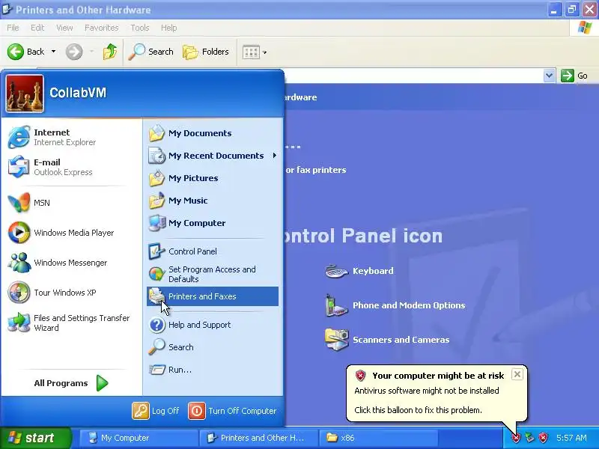Click the network connection tray icon

529,438
